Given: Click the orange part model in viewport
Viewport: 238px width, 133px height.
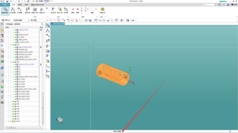Looking at the screenshot, I should (x=113, y=75).
